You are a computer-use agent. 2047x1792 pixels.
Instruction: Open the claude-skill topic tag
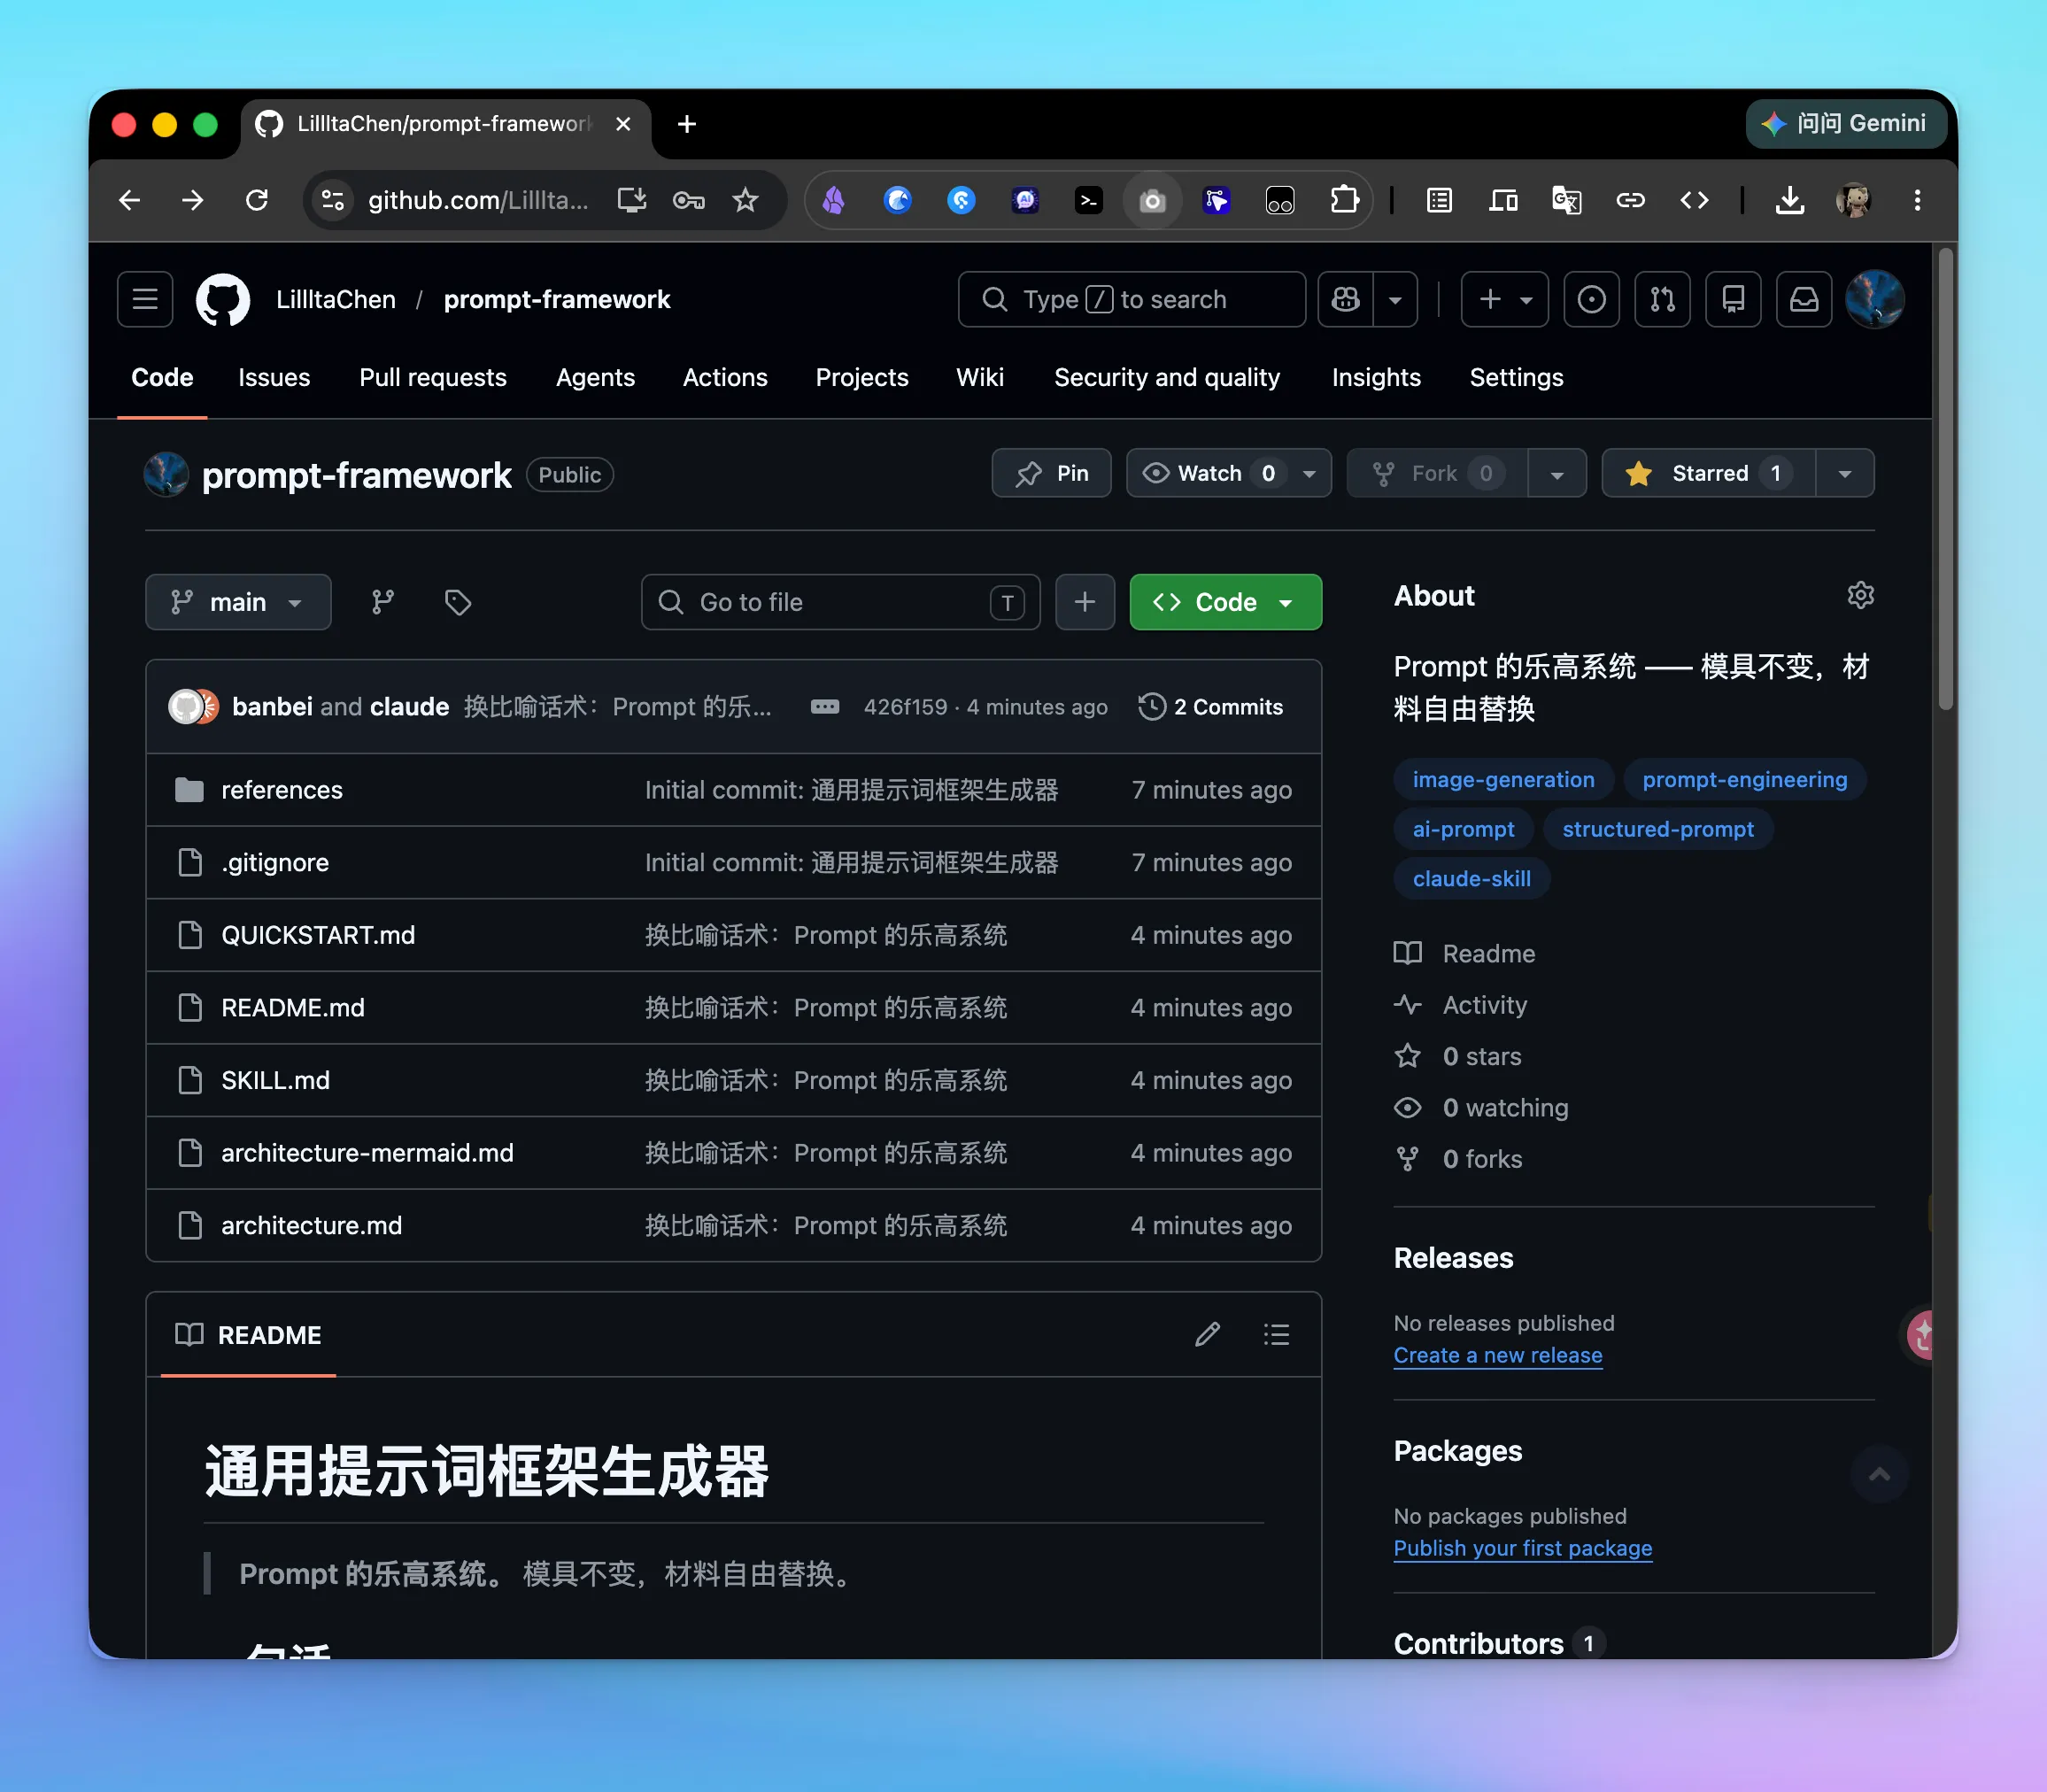point(1471,878)
